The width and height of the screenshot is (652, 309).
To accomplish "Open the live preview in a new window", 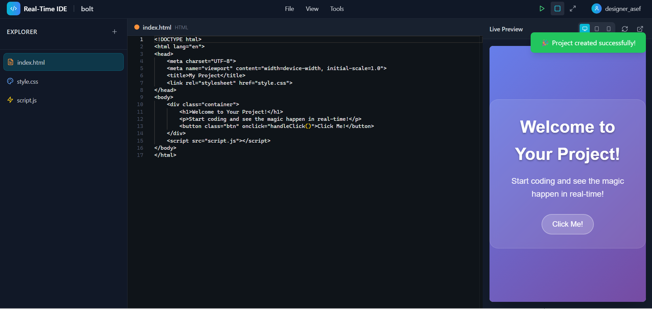I will tap(640, 29).
